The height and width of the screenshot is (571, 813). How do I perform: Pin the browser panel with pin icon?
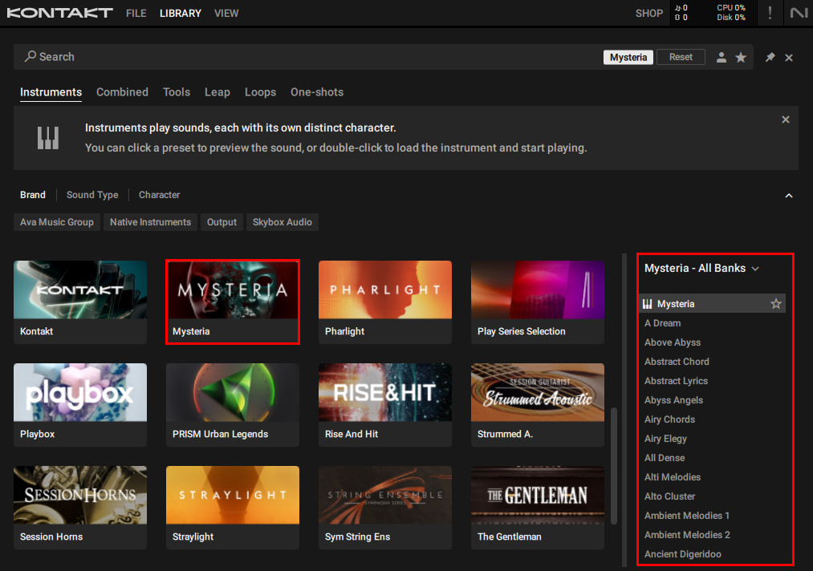[x=770, y=58]
